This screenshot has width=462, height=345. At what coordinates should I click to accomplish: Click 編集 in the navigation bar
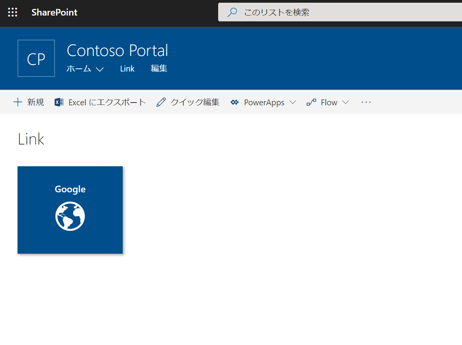(x=159, y=68)
